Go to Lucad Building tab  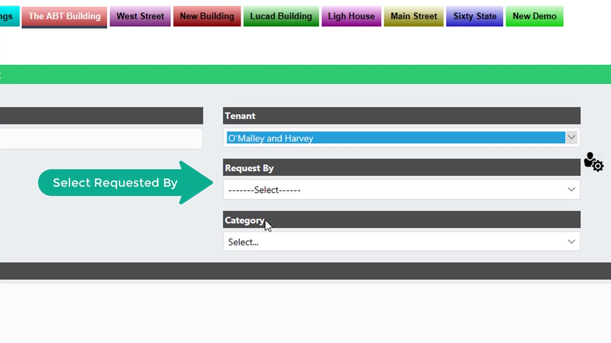point(281,16)
